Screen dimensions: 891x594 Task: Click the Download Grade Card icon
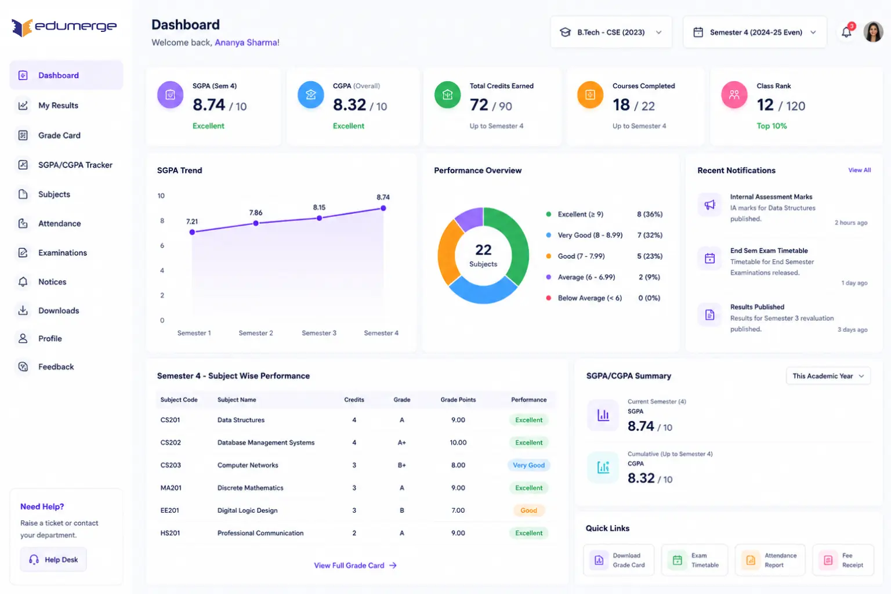coord(599,560)
